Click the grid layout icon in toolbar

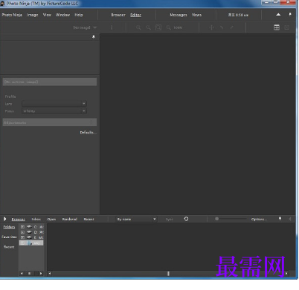[277, 27]
